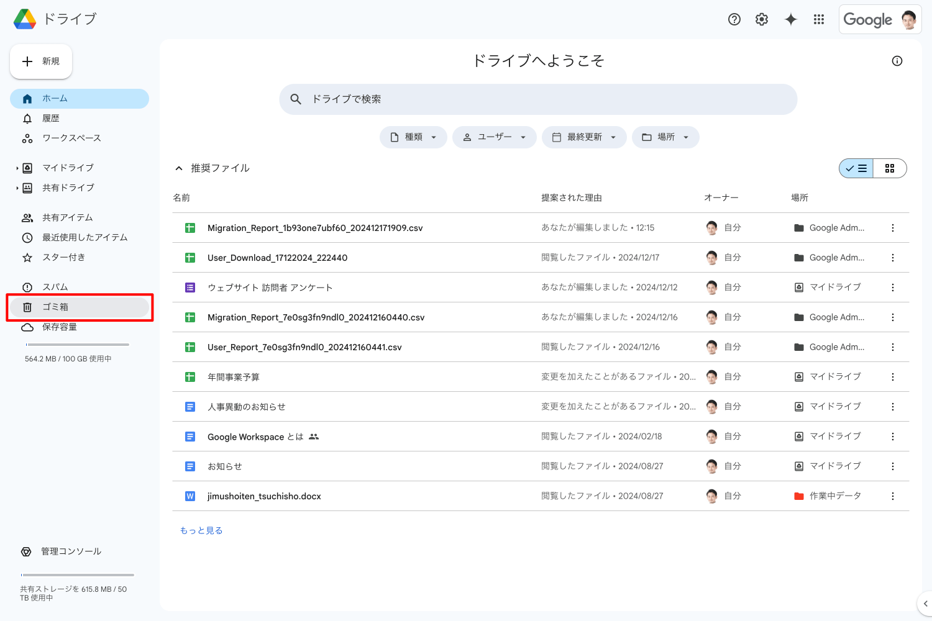Click the Sheets icon of 年間事業予算
This screenshot has width=932, height=621.
coord(190,377)
